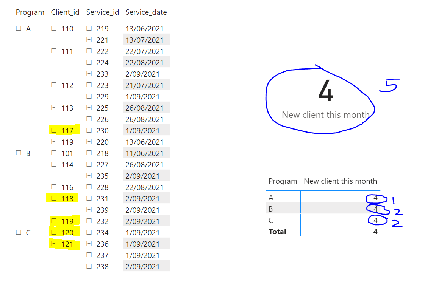Viewport: 425px width, 289px height.
Task: Collapse service 232 expander
Action: coord(89,221)
